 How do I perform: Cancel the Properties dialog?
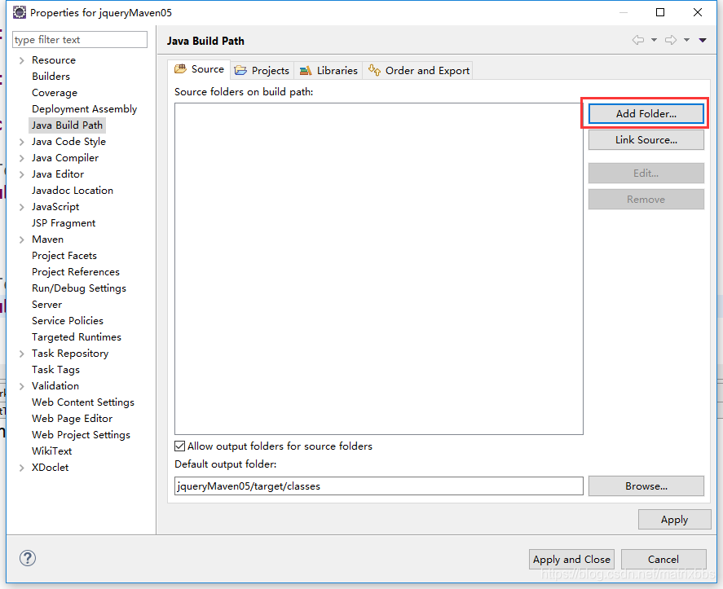[x=663, y=559]
